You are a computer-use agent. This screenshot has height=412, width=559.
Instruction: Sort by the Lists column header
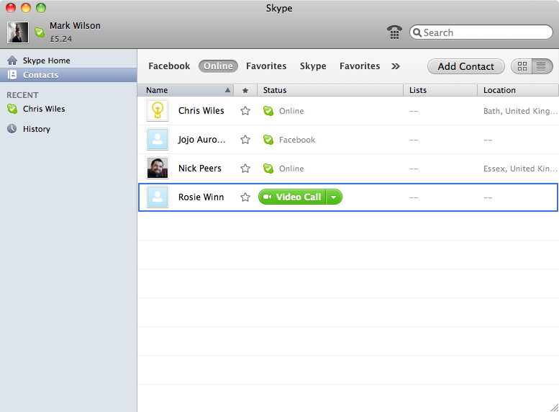pos(440,90)
